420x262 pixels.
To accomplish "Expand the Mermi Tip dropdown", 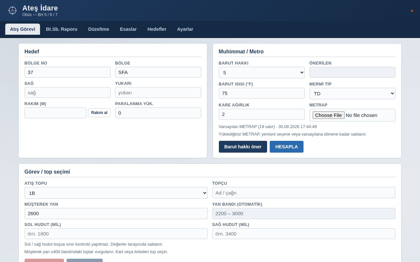I will (352, 94).
